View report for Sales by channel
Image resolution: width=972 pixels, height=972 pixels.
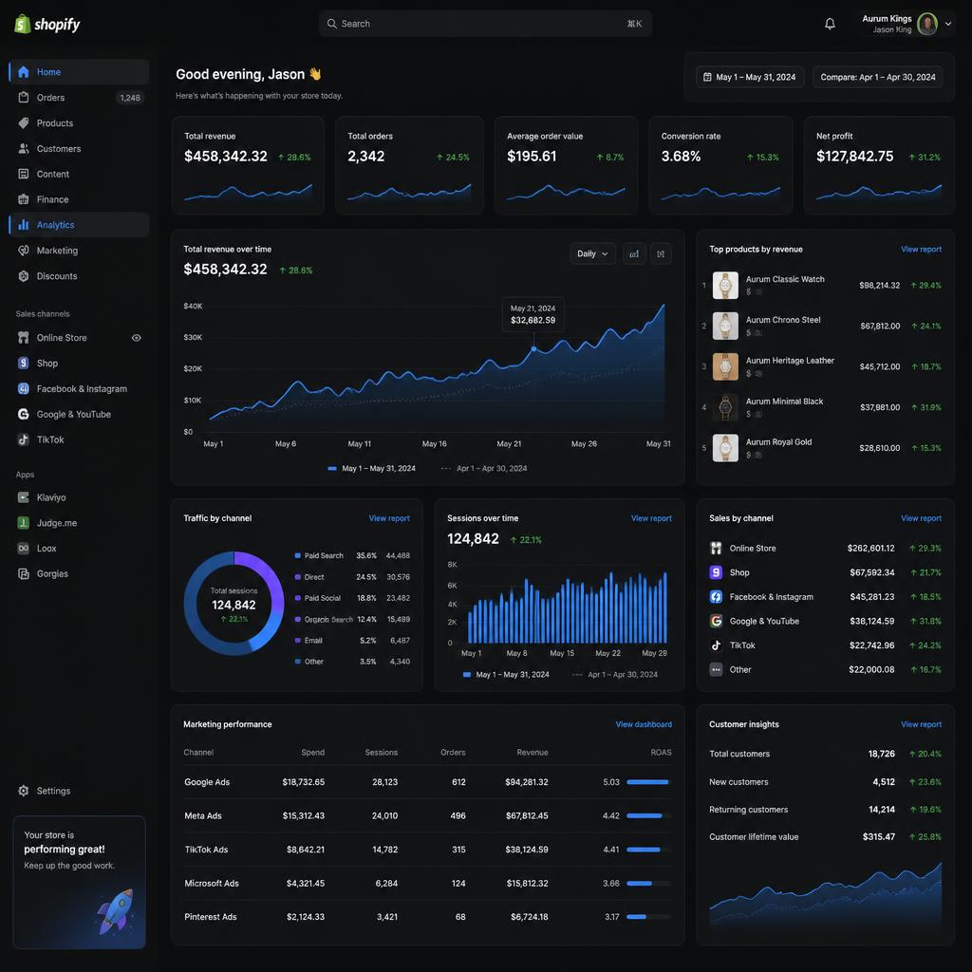(921, 518)
